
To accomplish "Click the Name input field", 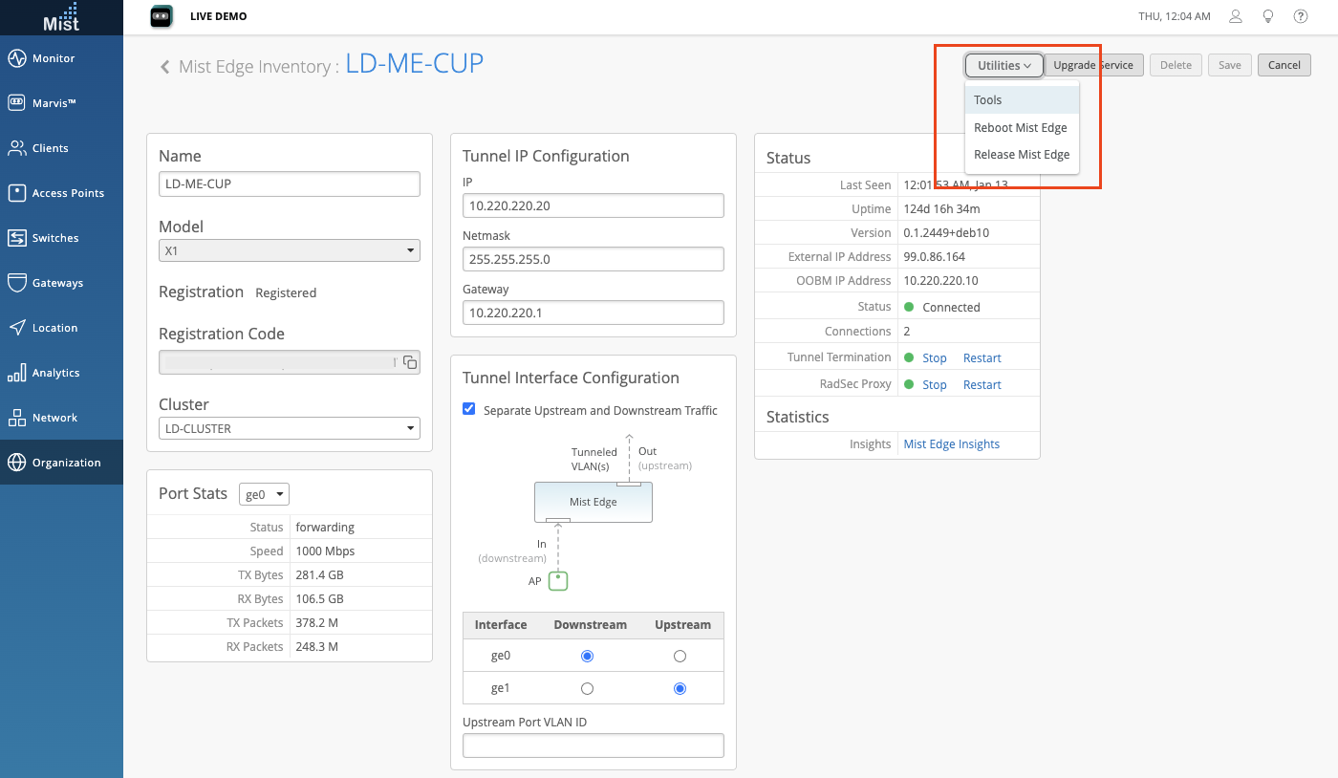I will pos(290,184).
